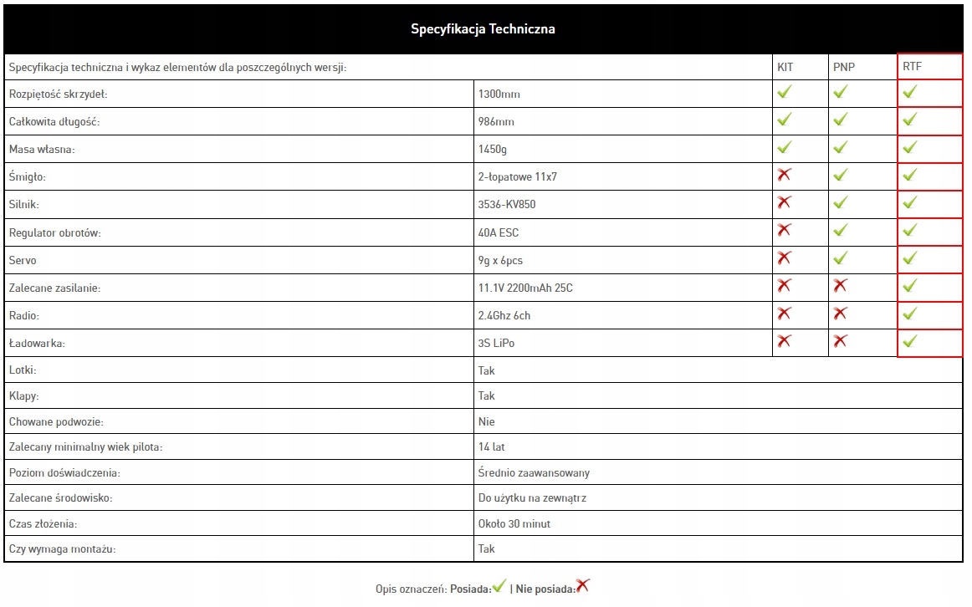Image resolution: width=972 pixels, height=607 pixels.
Task: Click the green checkmark for Rozpiętość skrzydeł under KIT
Action: [x=784, y=92]
